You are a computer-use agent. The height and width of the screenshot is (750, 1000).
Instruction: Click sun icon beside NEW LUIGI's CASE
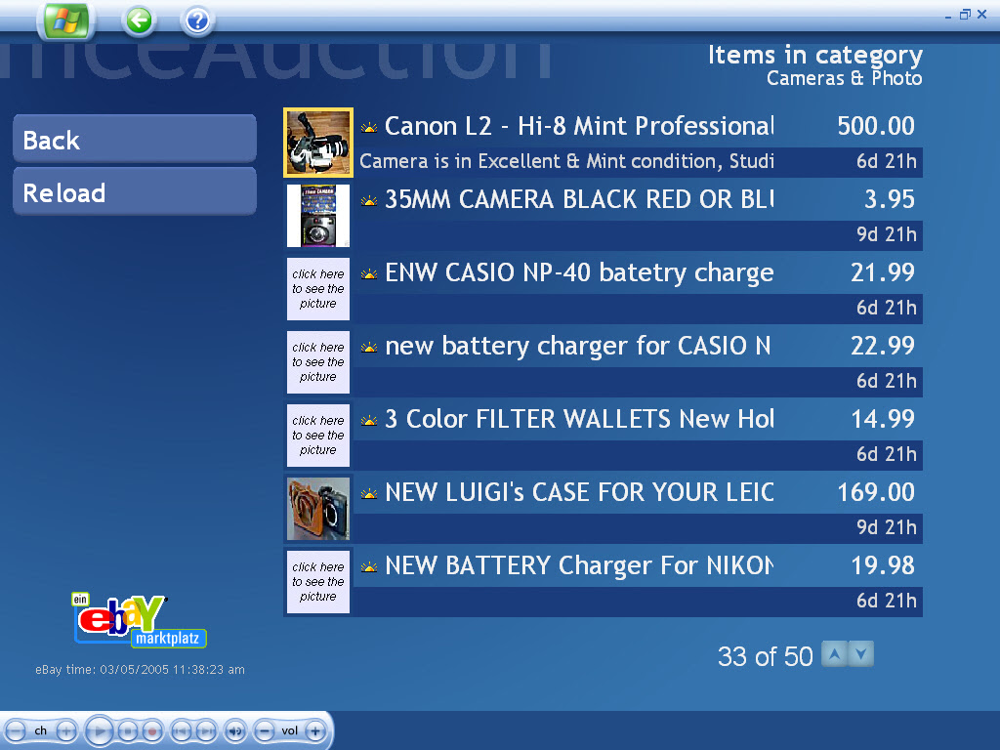(368, 494)
